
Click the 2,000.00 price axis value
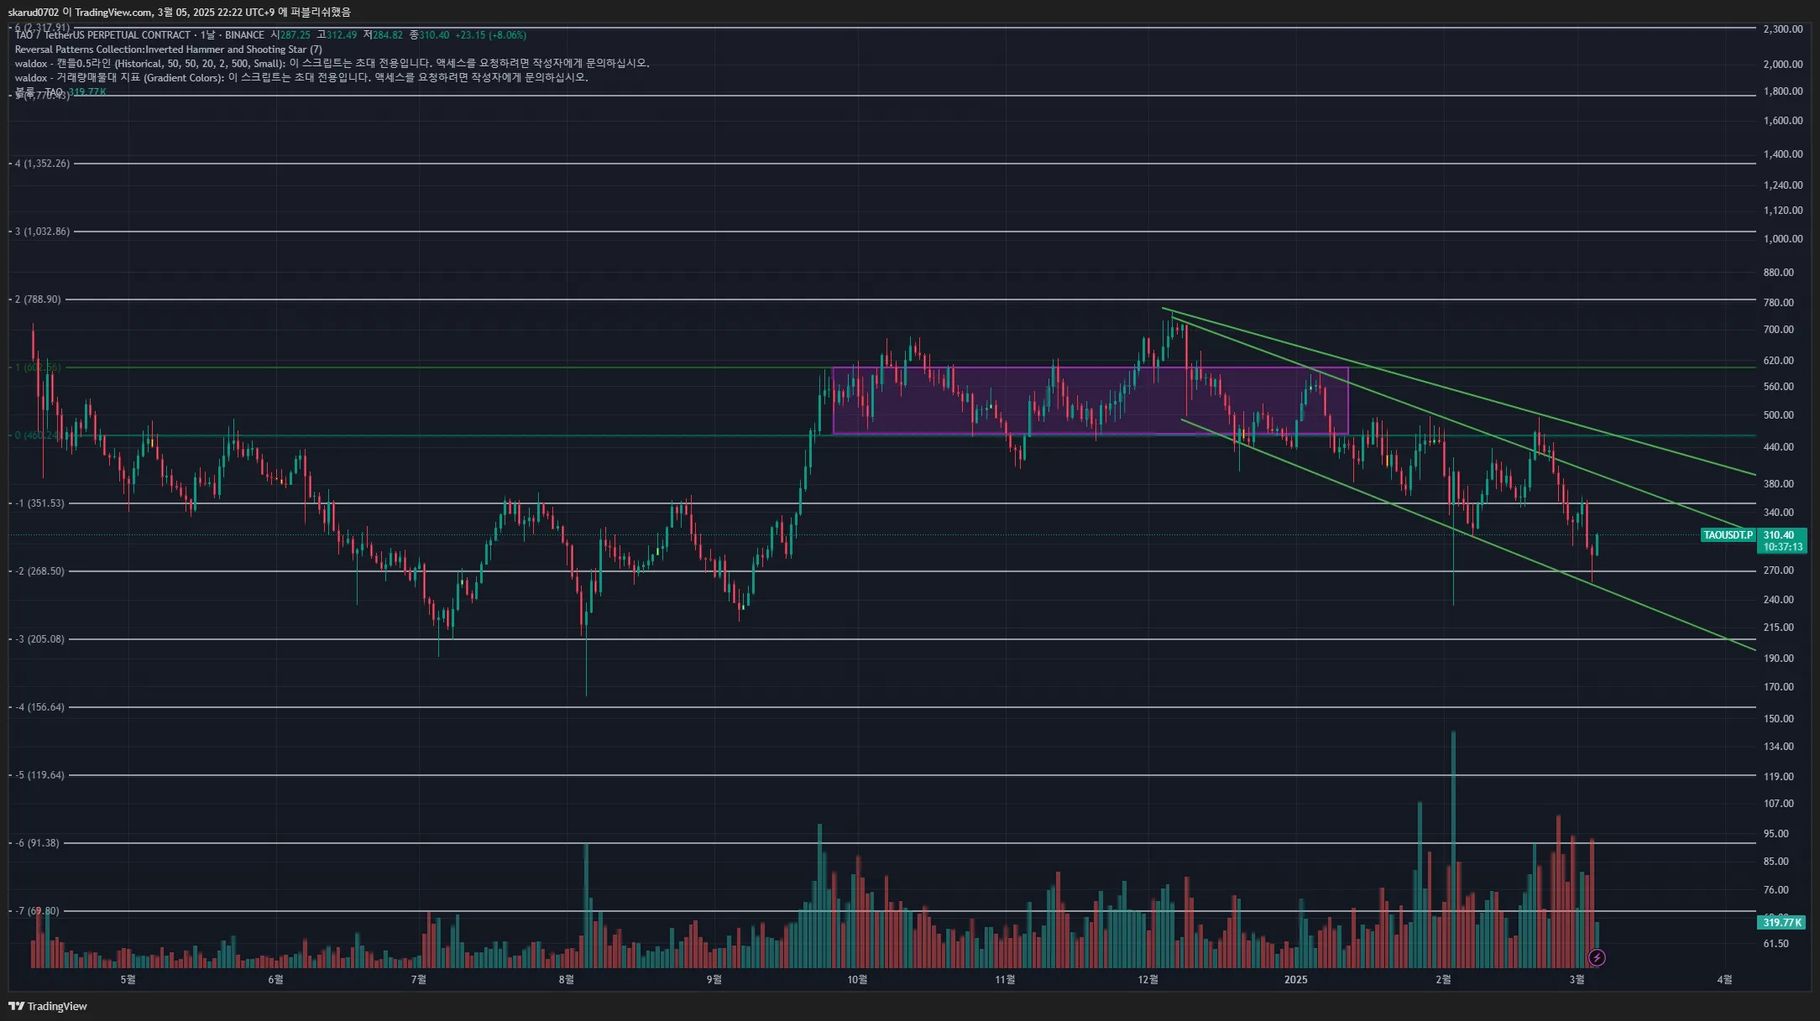coord(1783,65)
